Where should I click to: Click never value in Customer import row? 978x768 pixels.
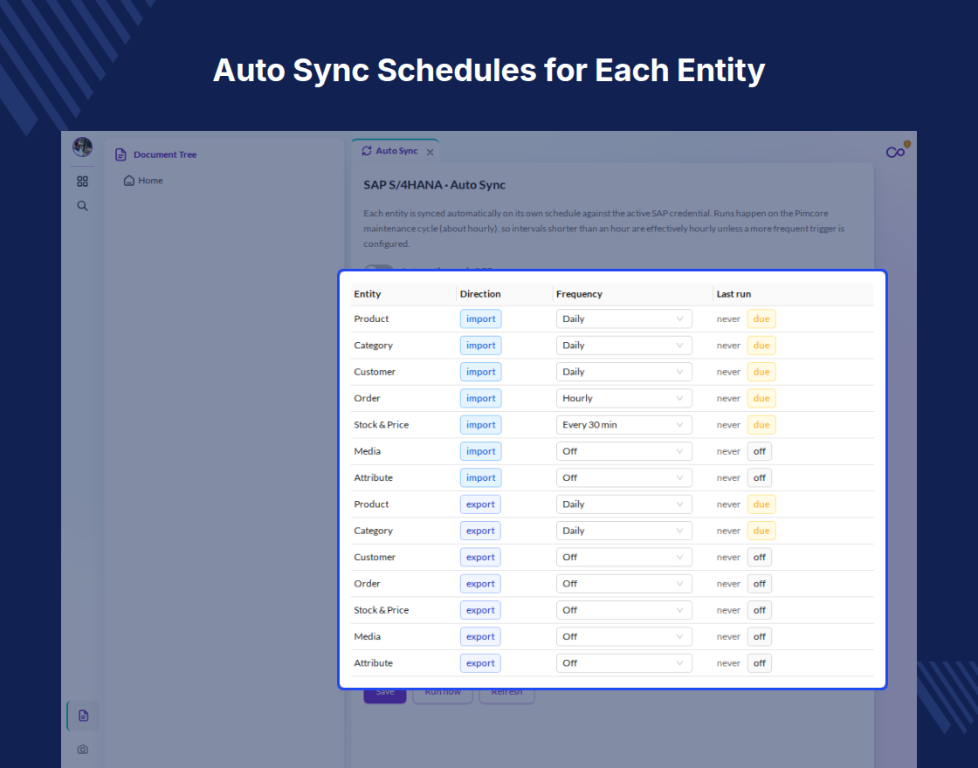(728, 372)
